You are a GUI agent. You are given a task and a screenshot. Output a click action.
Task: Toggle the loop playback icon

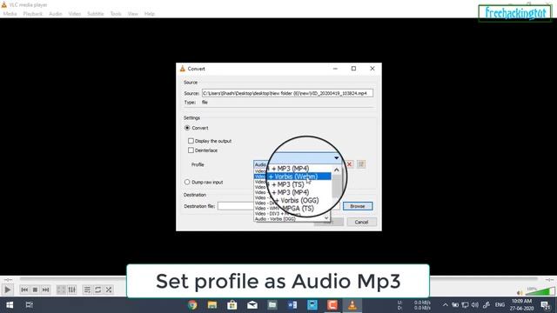[97, 290]
